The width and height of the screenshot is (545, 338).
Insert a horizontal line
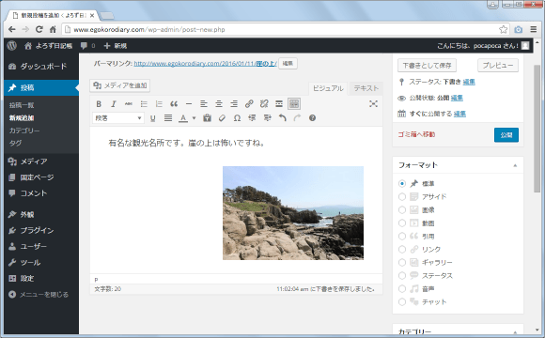(x=189, y=104)
